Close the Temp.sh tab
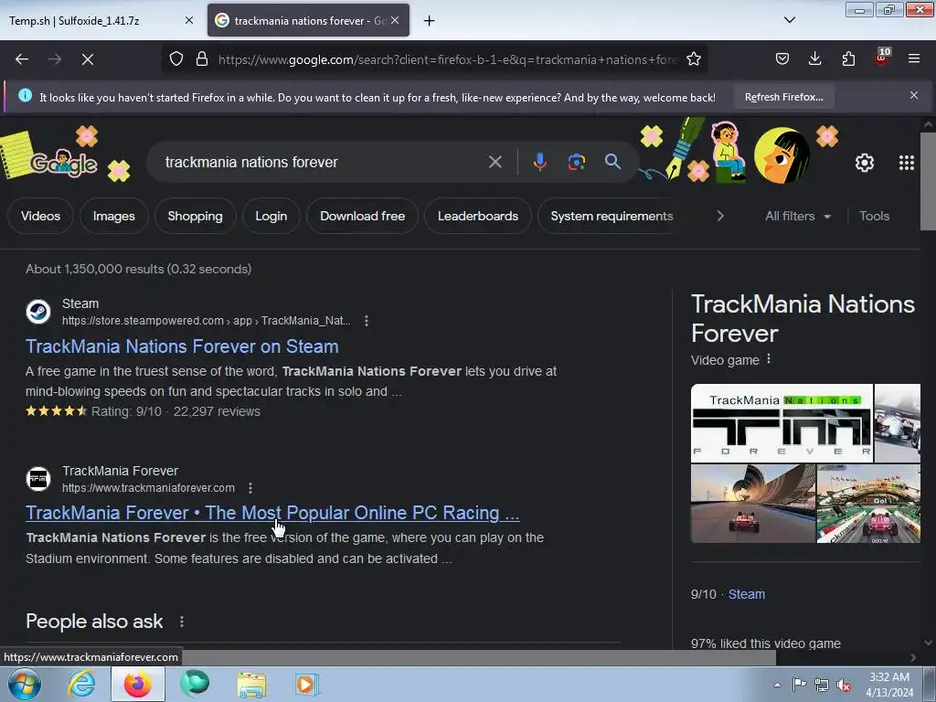 [x=188, y=20]
